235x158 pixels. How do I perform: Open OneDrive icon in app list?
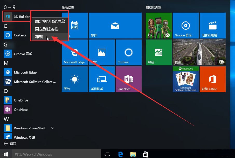tap(8, 100)
